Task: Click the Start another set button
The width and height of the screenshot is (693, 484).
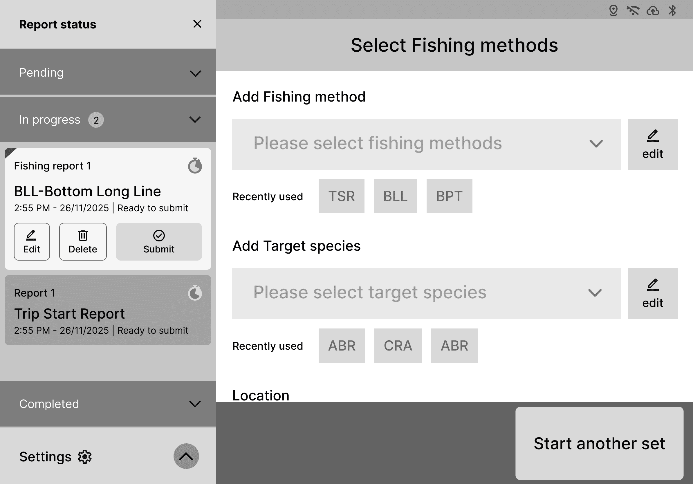Action: click(x=599, y=443)
